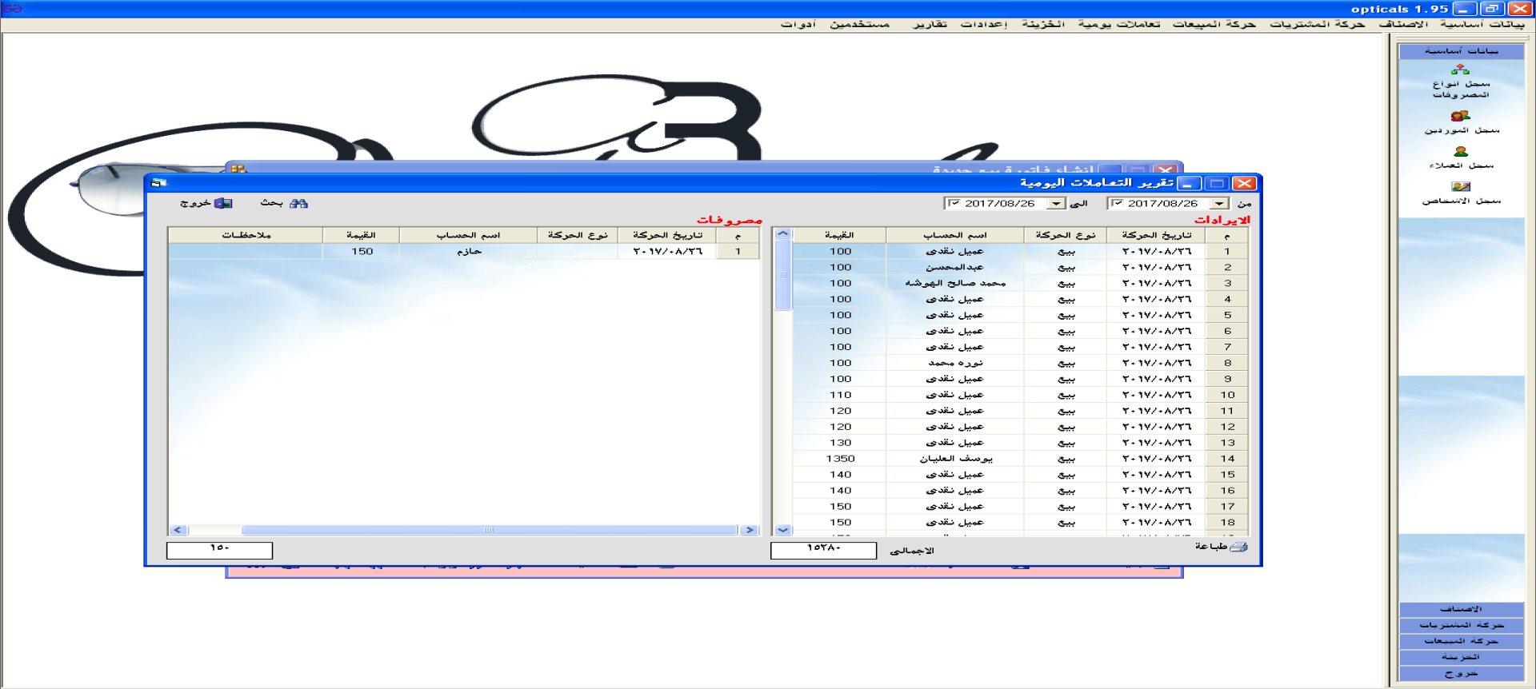Open the suppliers register icon
This screenshot has height=689, width=1536.
(x=1461, y=116)
